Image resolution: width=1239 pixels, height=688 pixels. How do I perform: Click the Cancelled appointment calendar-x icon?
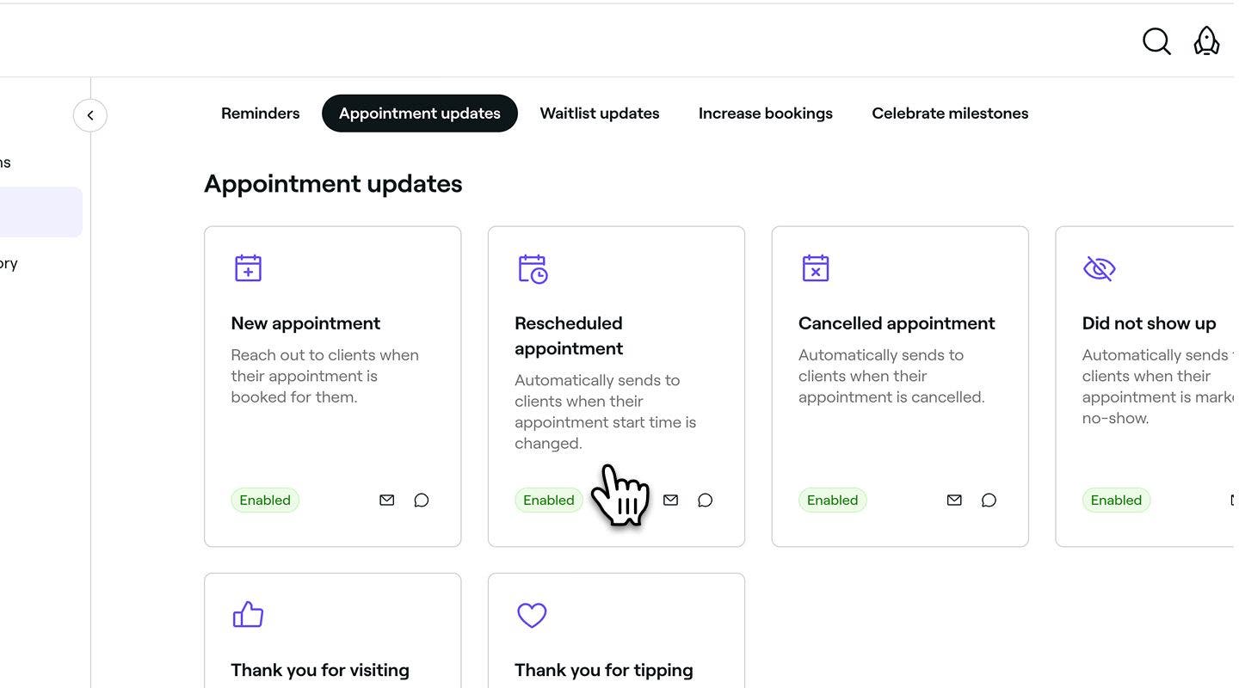[815, 268]
